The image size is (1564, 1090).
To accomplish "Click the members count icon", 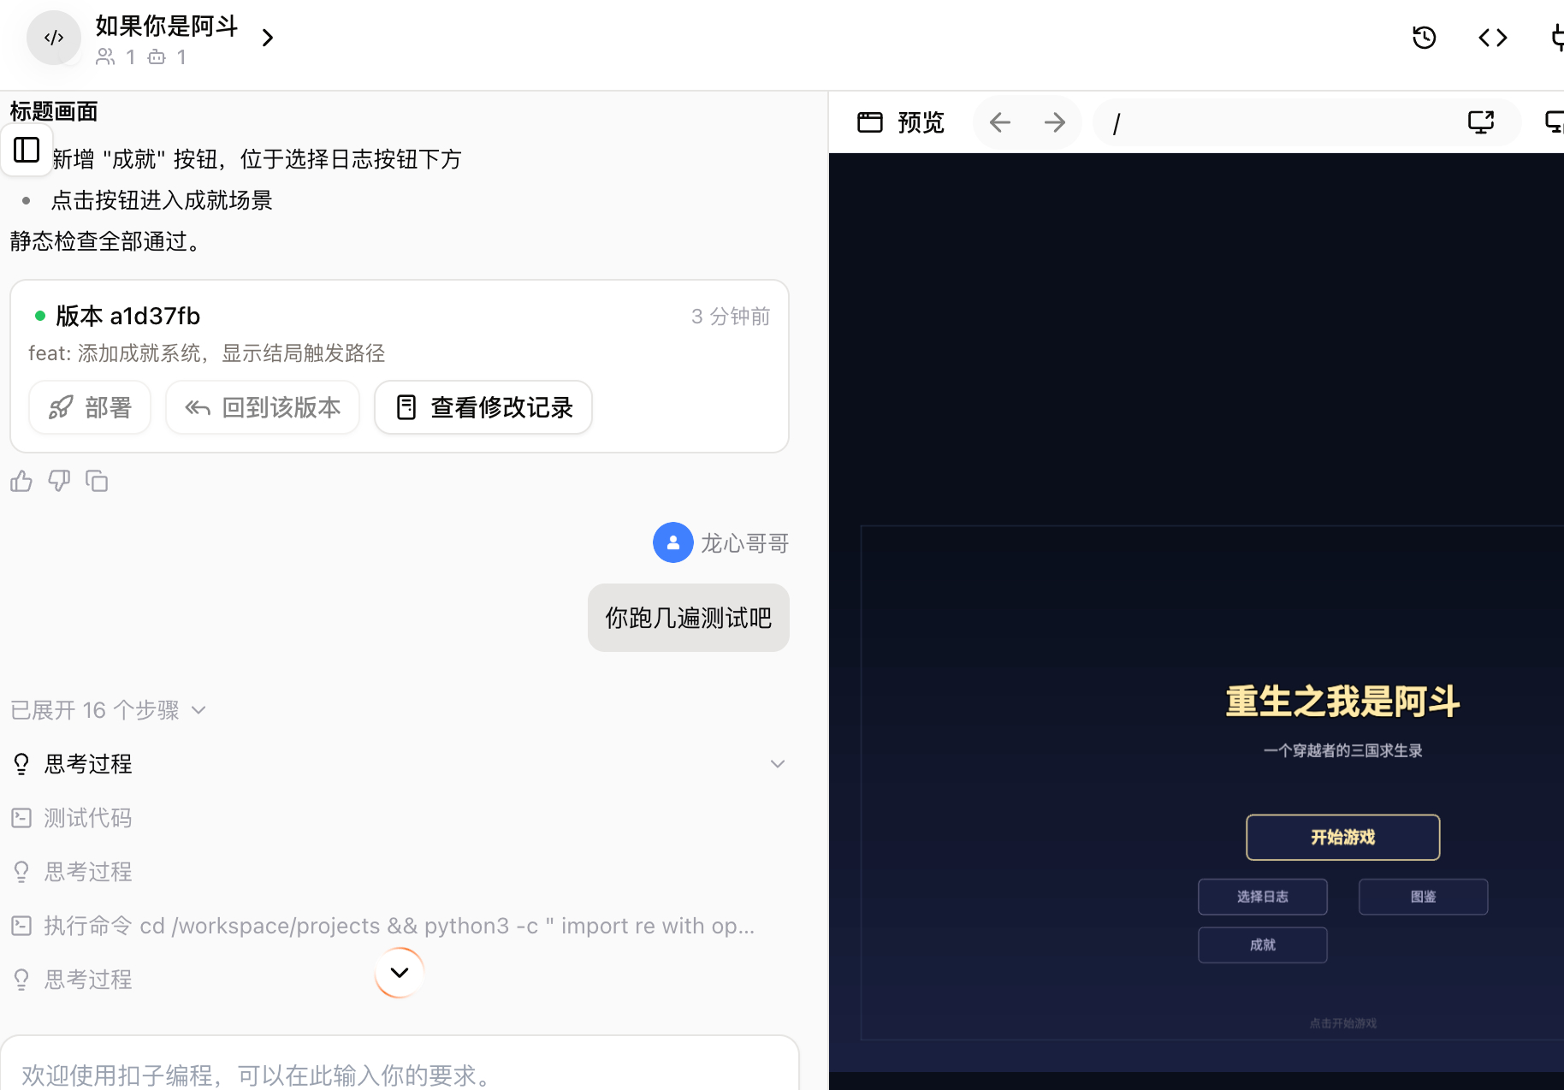I will tap(105, 57).
